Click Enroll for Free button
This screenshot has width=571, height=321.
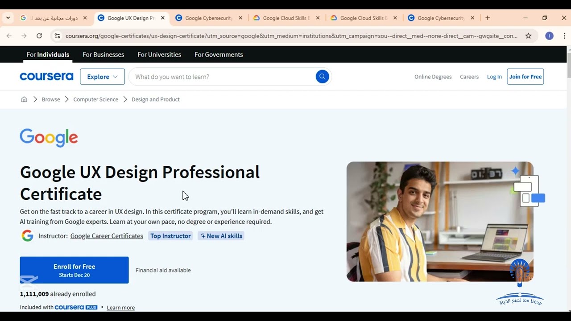[74, 270]
